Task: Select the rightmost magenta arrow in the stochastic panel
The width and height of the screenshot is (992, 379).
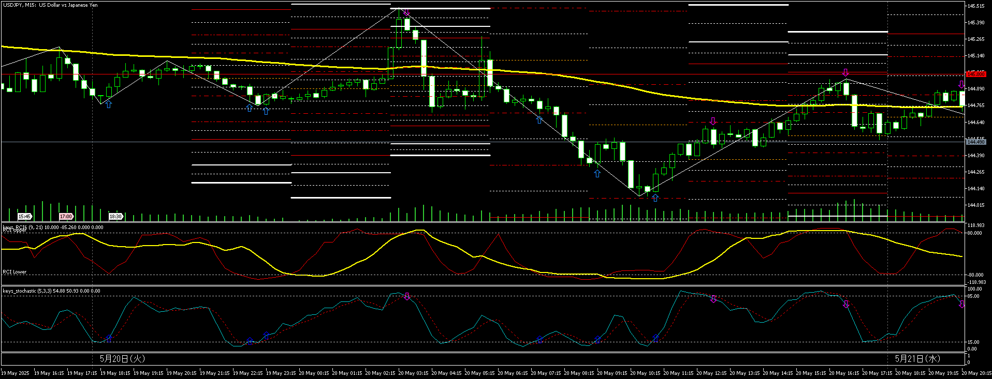Action: [961, 305]
